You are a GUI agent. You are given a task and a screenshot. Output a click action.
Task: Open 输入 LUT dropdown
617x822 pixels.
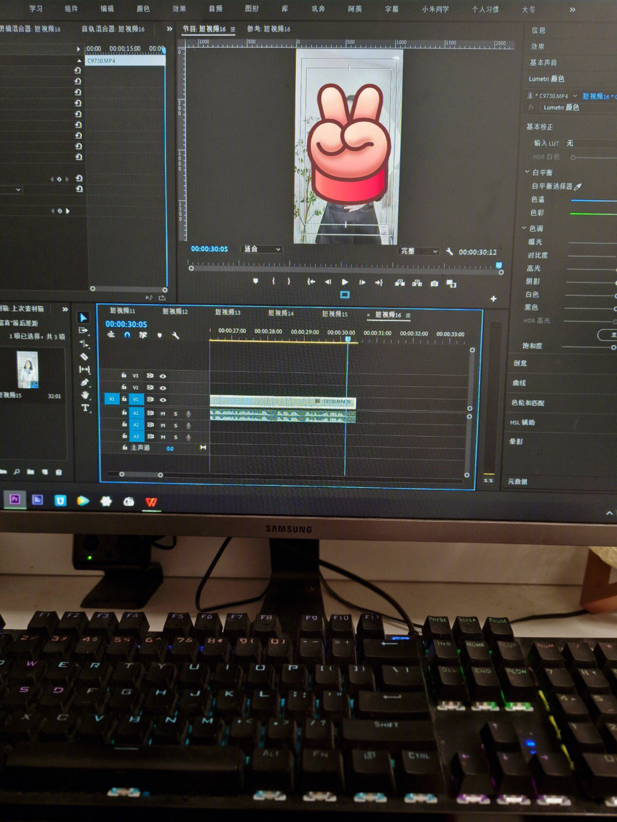coord(591,143)
